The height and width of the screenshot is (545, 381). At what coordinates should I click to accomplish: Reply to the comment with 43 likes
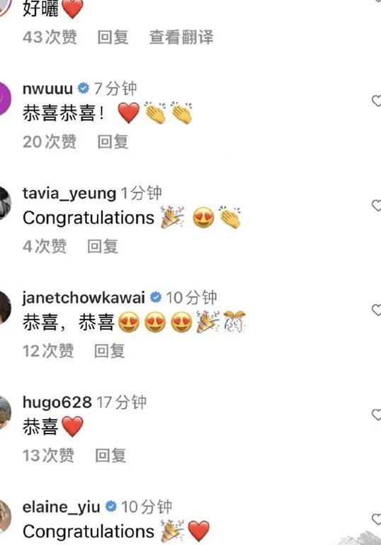click(113, 37)
